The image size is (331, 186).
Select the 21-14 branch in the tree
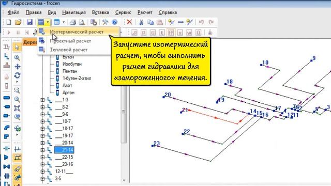click(x=64, y=150)
